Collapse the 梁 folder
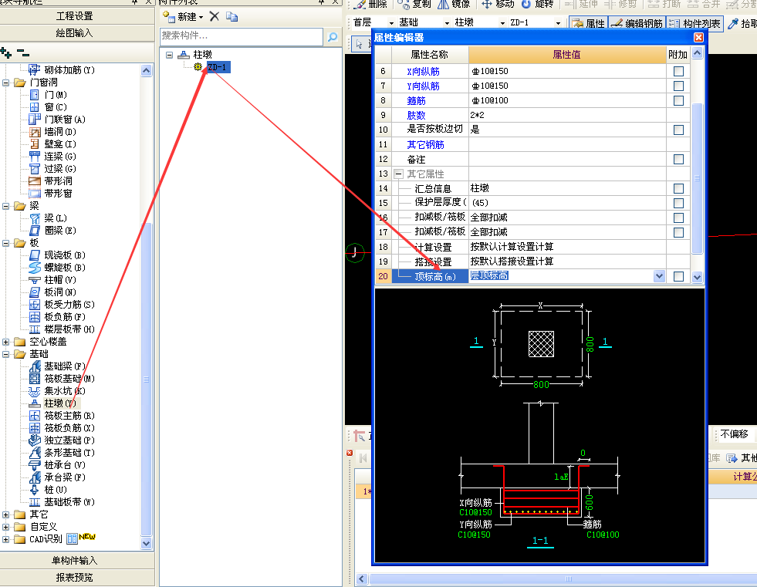 6,206
